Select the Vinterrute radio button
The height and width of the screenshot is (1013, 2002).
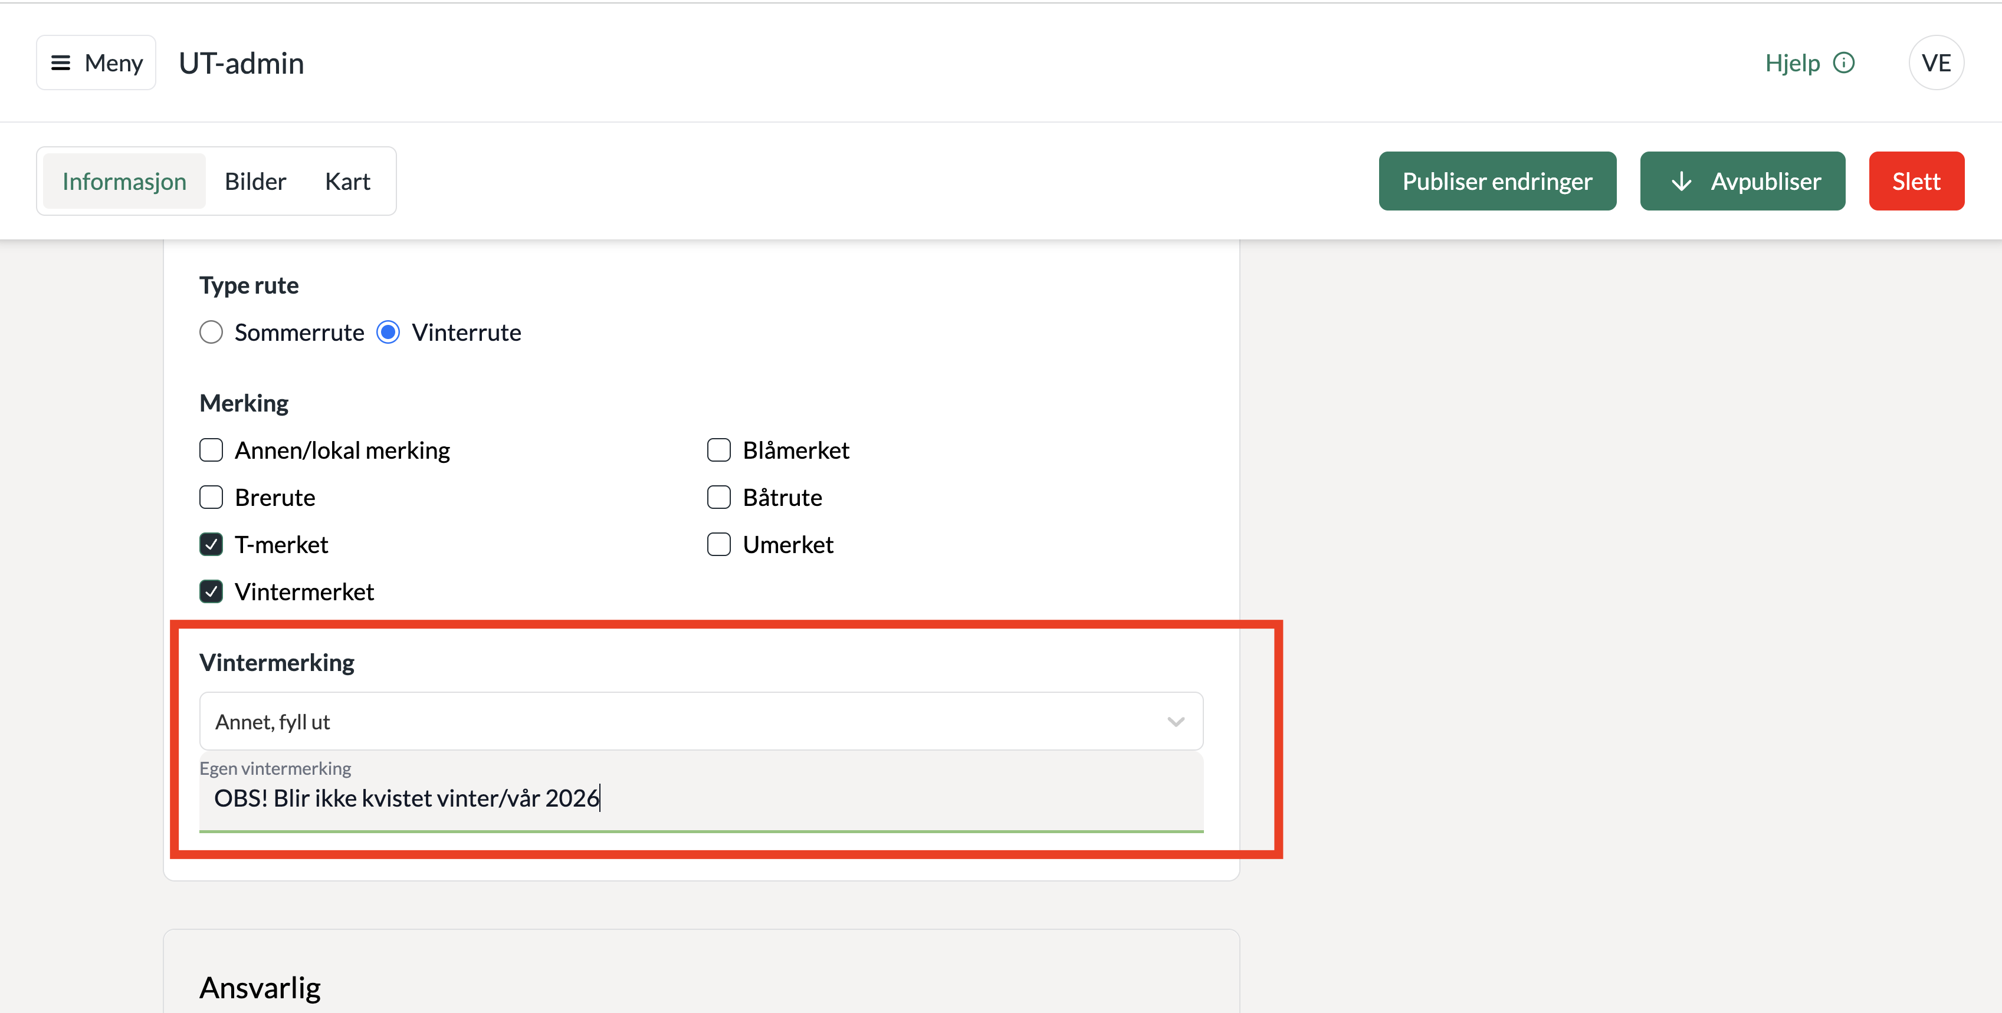(389, 333)
